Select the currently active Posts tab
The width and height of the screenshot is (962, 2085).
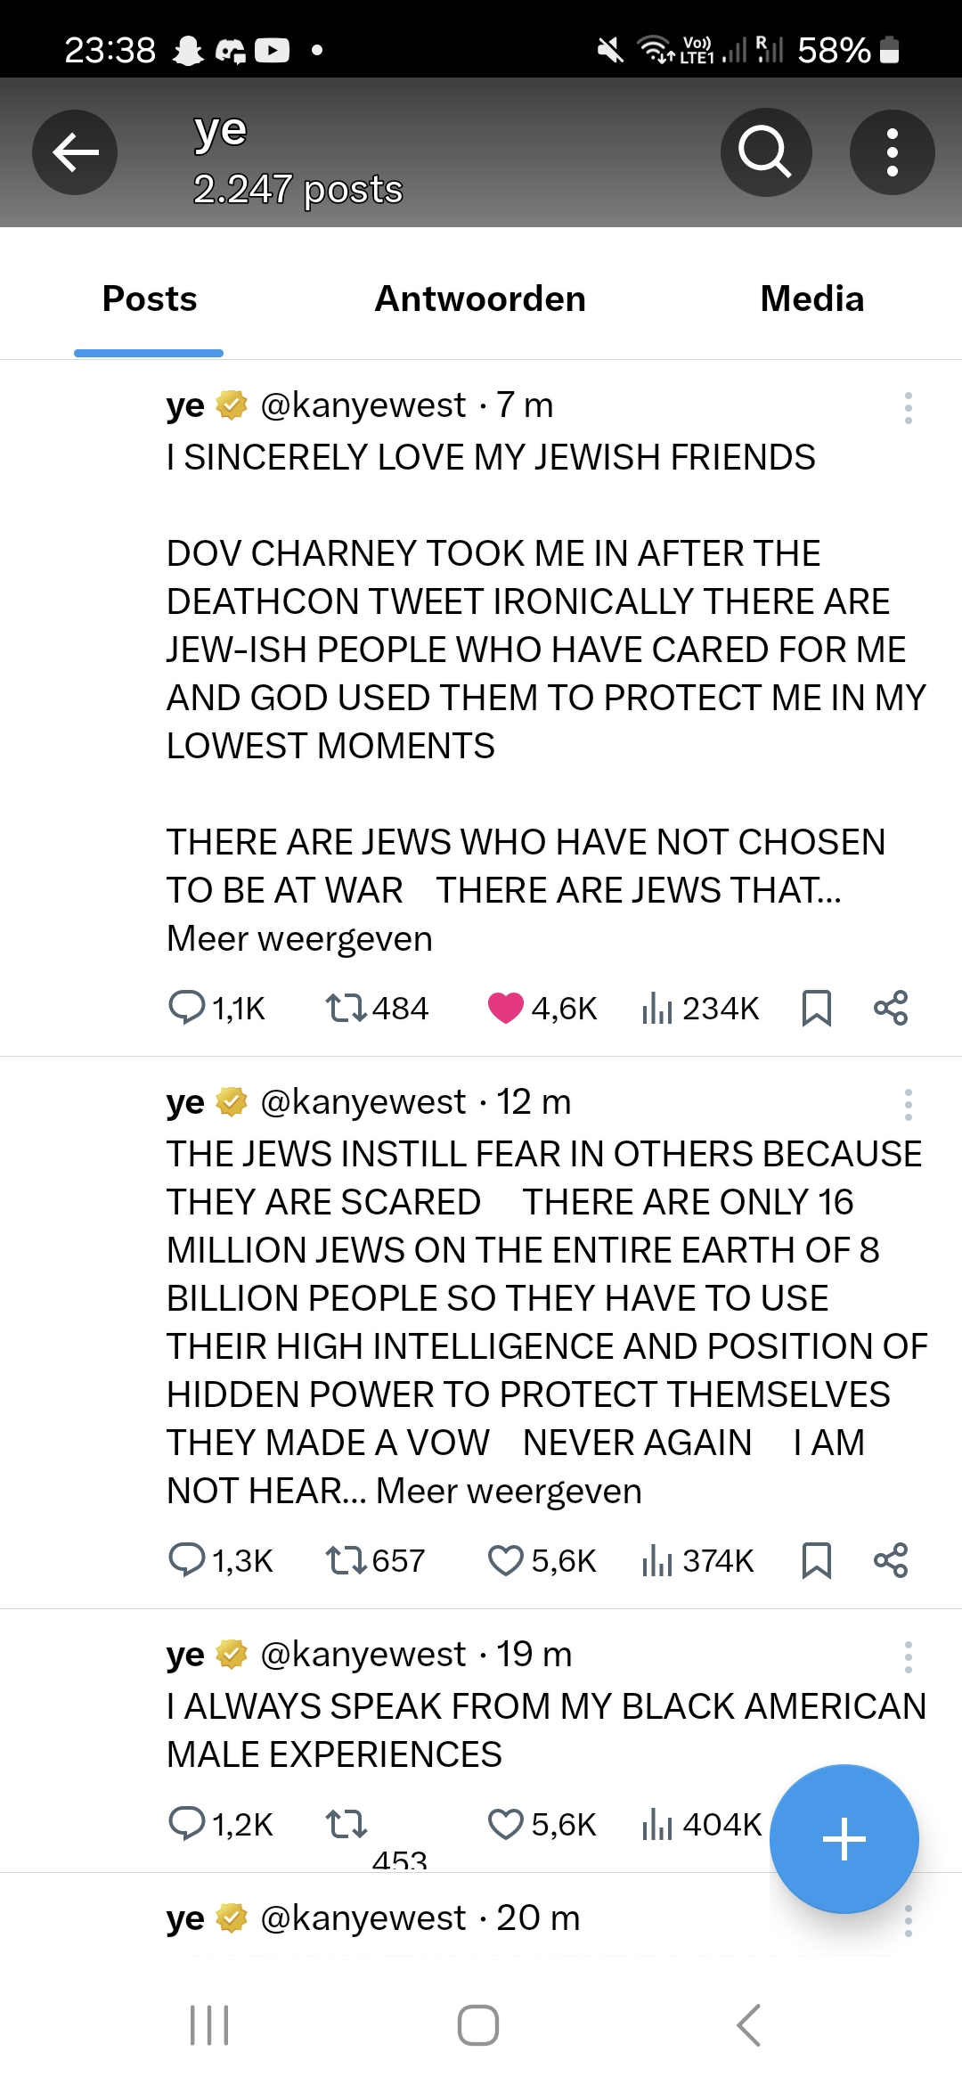click(148, 298)
